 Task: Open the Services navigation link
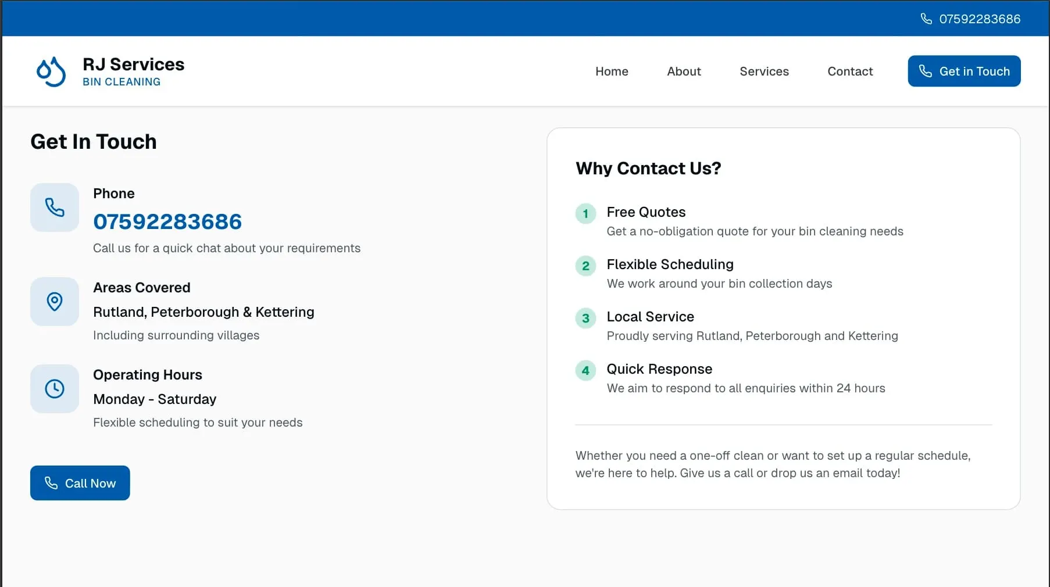(x=764, y=71)
